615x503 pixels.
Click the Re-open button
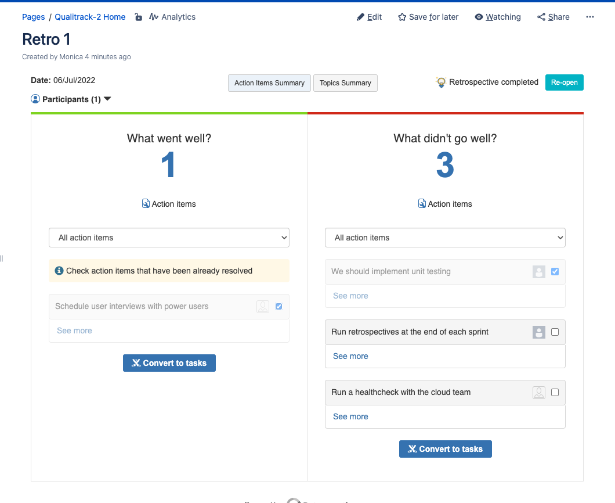564,82
